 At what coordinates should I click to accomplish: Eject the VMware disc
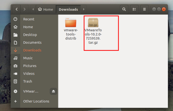pyautogui.click(x=54, y=91)
